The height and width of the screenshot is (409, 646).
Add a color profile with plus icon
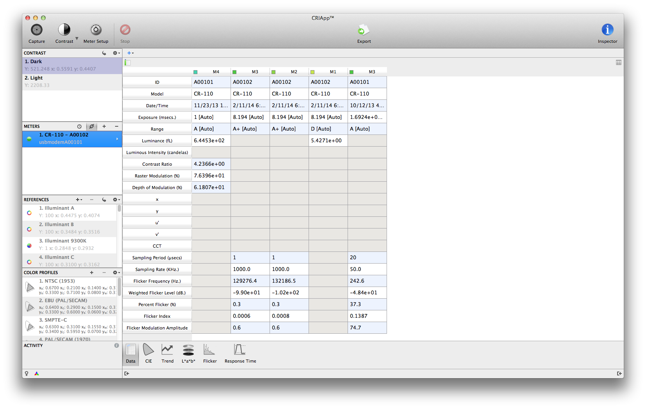[x=92, y=273]
